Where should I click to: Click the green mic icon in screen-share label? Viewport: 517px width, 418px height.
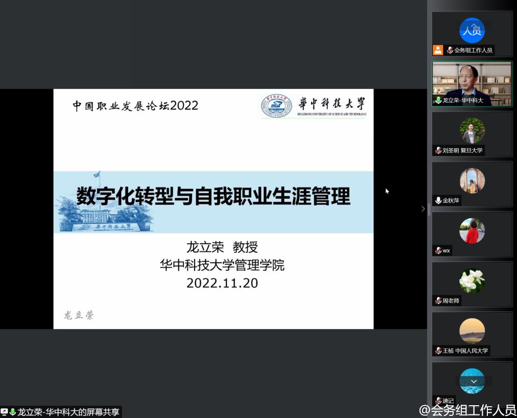click(x=13, y=412)
